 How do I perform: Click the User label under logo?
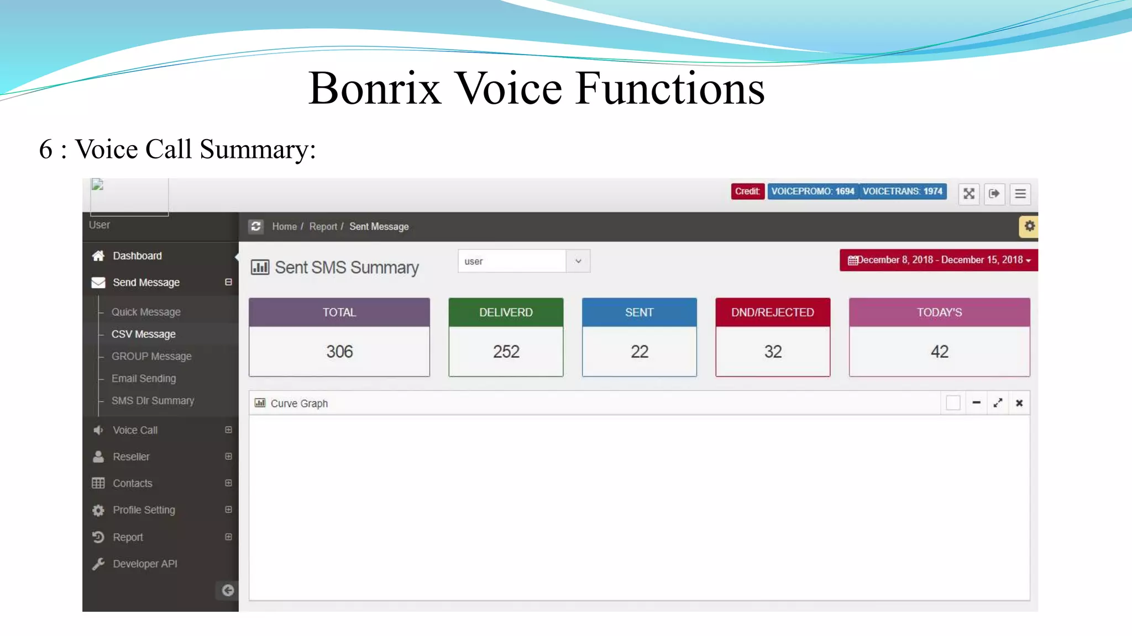click(x=99, y=225)
